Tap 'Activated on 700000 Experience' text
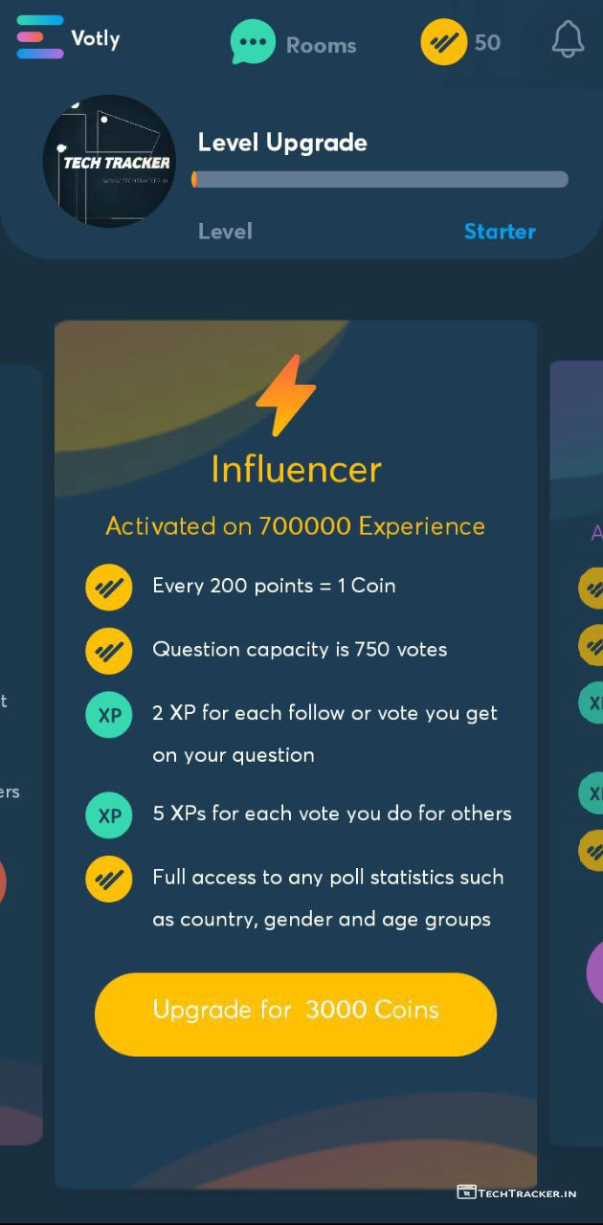 point(295,526)
